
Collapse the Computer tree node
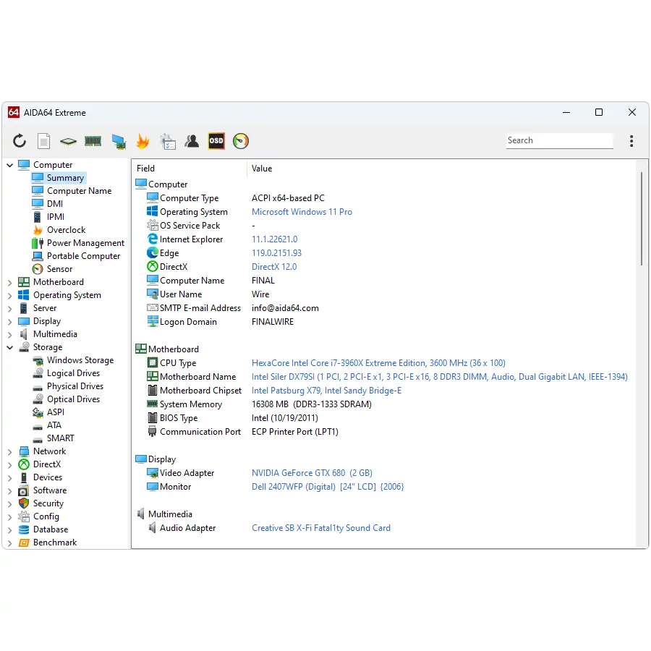coord(10,165)
